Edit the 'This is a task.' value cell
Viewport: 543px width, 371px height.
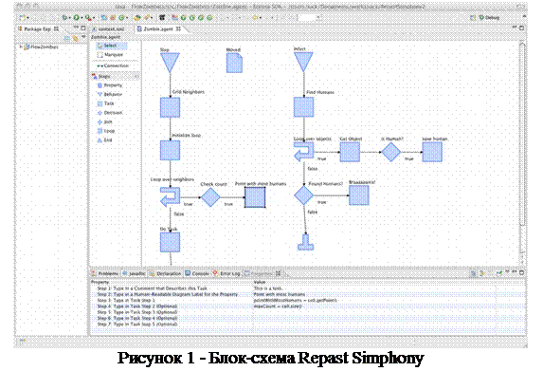(x=374, y=288)
